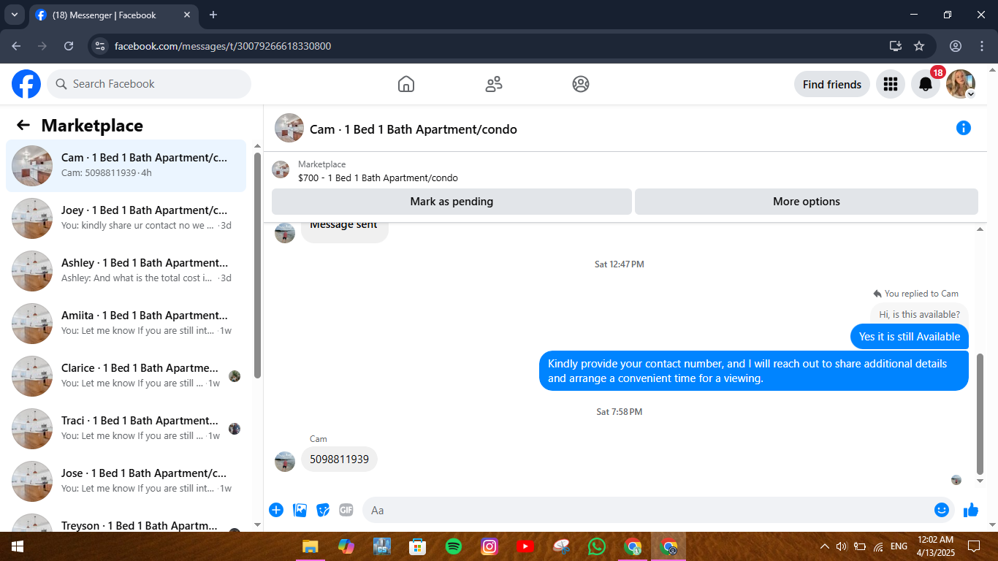Open the Facebook menu grid icon
Screen dimensions: 998x561
click(891, 84)
